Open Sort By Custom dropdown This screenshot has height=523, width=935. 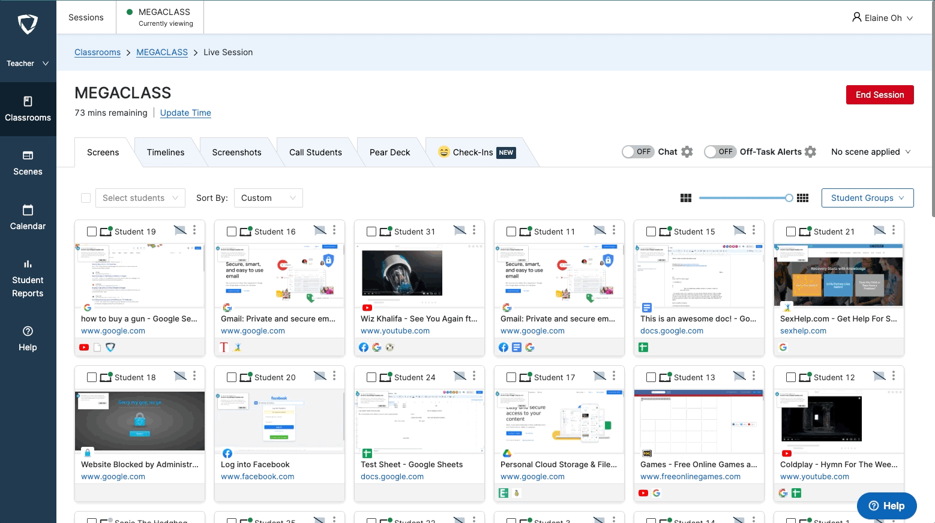268,198
